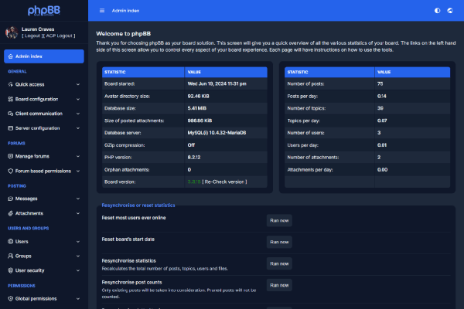Expand Forum based permissions chevron
The image size is (464, 309).
[78, 171]
